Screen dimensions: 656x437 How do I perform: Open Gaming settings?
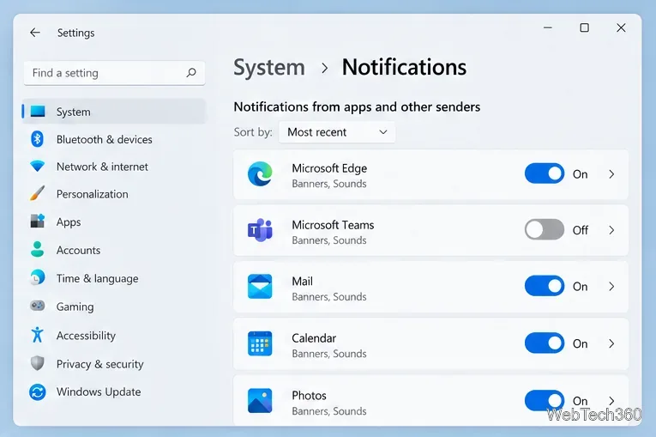click(114, 307)
